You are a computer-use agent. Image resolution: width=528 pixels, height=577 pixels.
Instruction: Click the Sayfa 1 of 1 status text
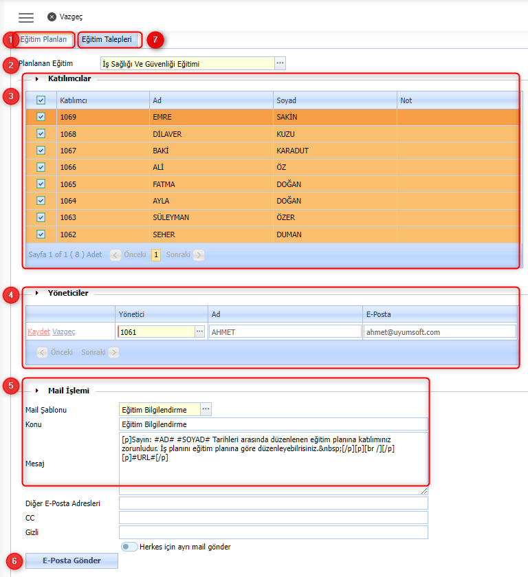65,254
